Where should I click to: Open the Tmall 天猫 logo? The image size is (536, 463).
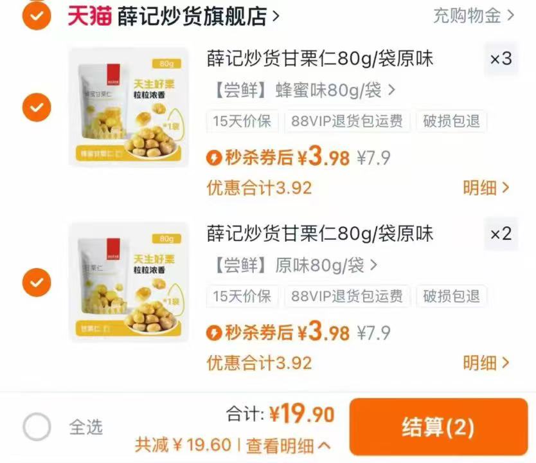[89, 15]
